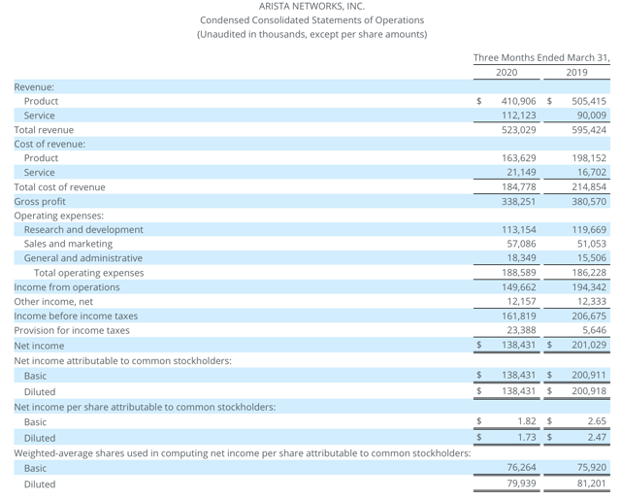Click sales and marketing value 51,053

click(592, 244)
